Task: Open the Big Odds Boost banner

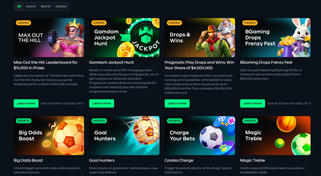Action: 49,136
